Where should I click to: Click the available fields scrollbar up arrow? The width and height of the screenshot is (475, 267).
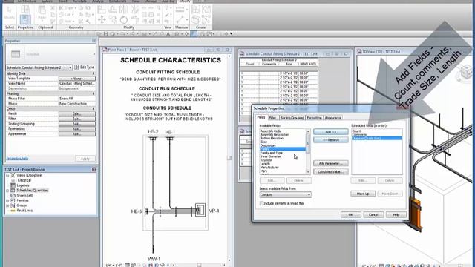click(x=308, y=131)
